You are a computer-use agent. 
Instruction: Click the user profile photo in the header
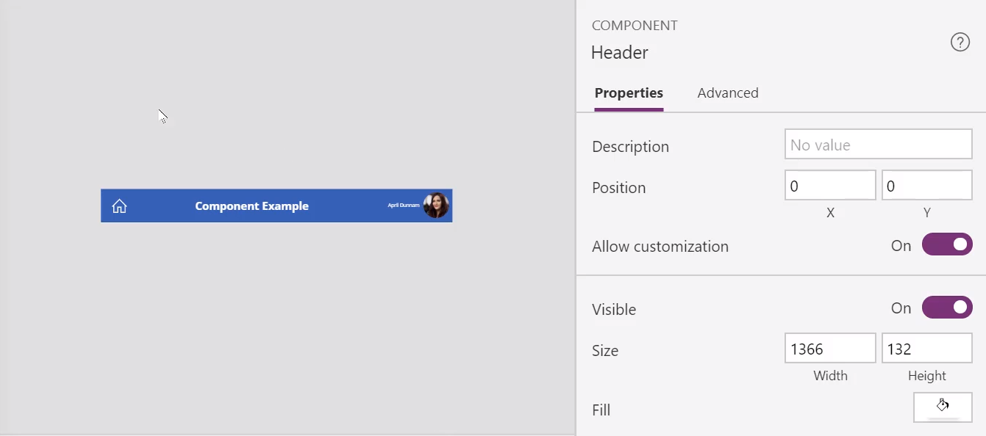(436, 206)
